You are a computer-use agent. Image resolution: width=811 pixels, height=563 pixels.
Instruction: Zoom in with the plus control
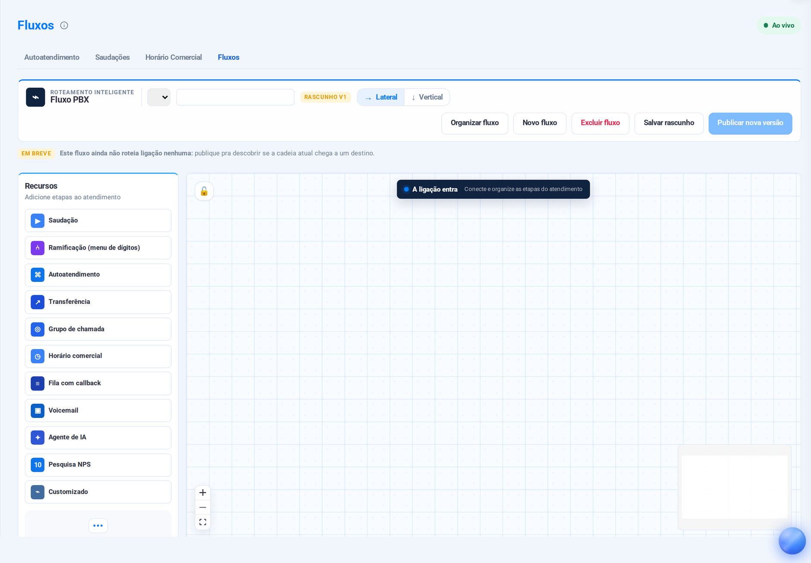(x=203, y=493)
